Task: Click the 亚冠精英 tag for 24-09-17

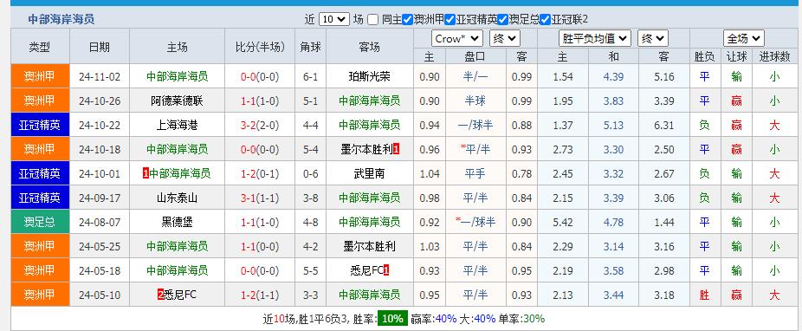Action: 40,198
